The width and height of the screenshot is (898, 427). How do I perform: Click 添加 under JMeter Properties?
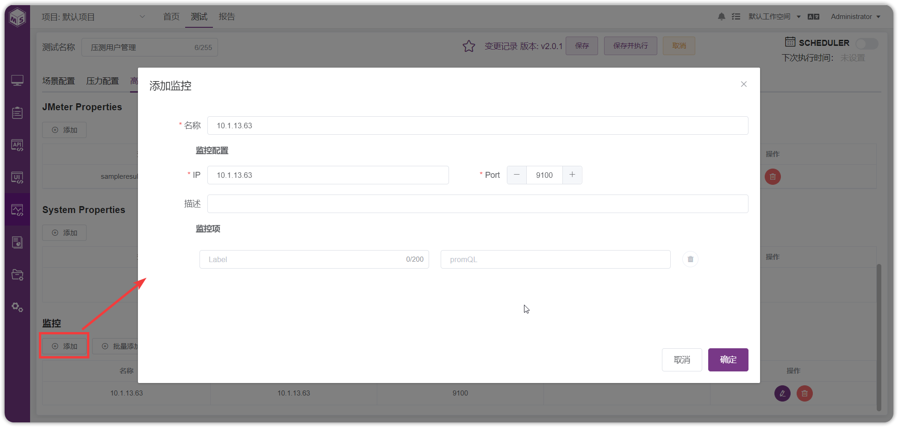[x=64, y=130]
